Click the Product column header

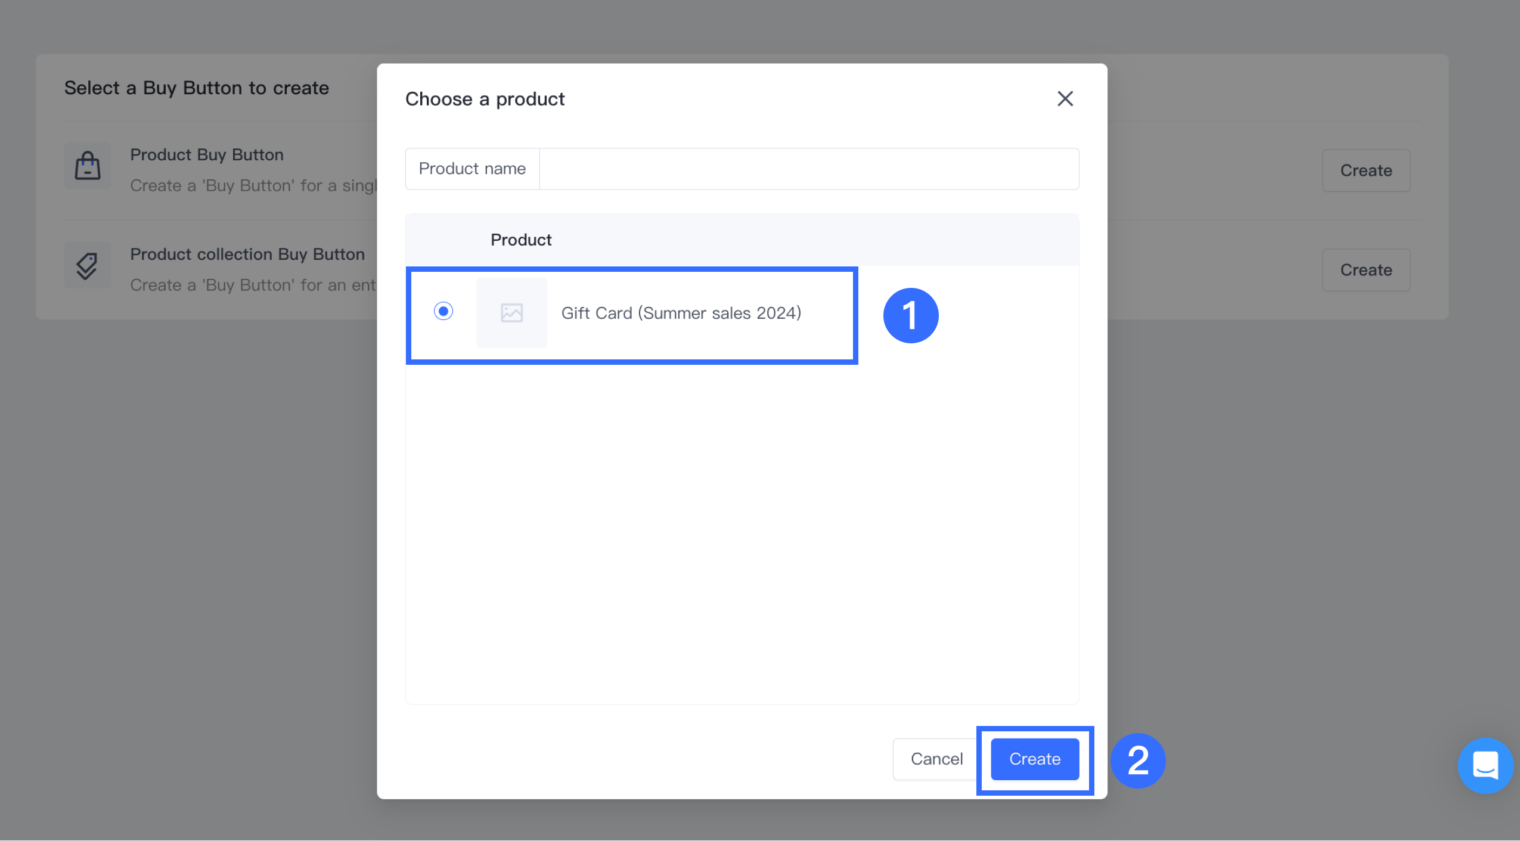pyautogui.click(x=521, y=240)
